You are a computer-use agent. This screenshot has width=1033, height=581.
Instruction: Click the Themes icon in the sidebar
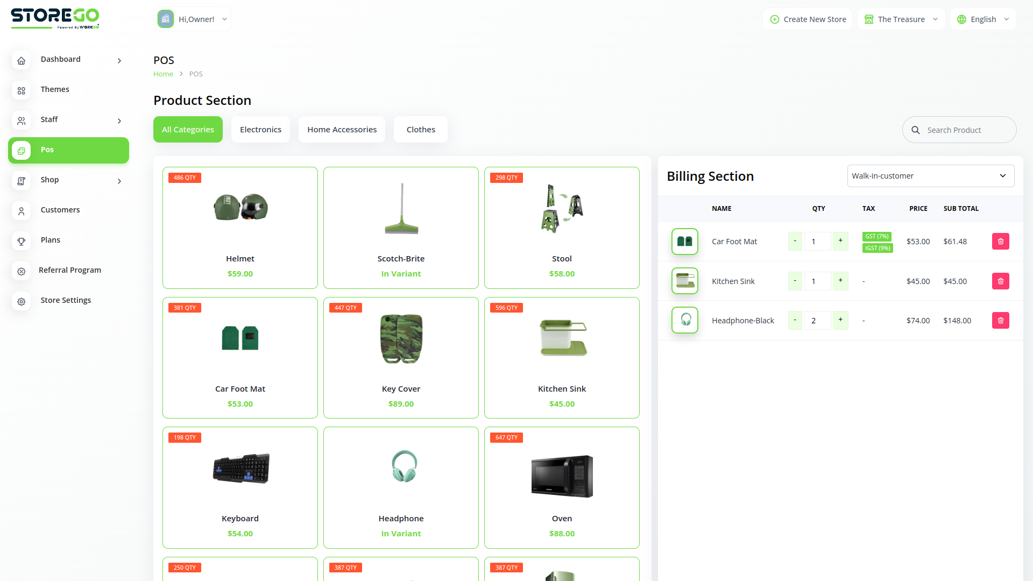tap(21, 90)
